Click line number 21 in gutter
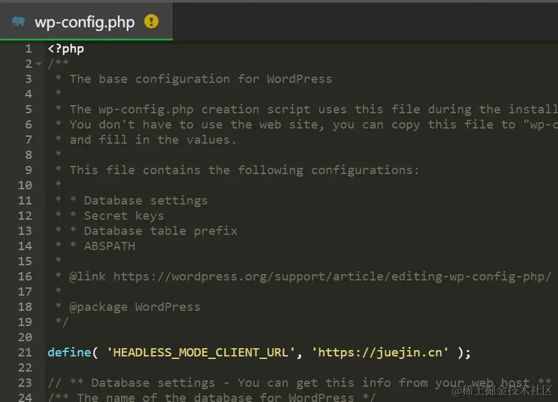Image resolution: width=558 pixels, height=402 pixels. (25, 353)
